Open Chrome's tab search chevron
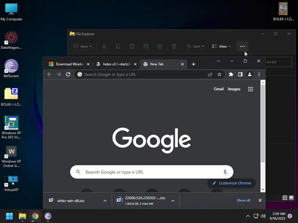The height and width of the screenshot is (223, 298). pyautogui.click(x=219, y=61)
